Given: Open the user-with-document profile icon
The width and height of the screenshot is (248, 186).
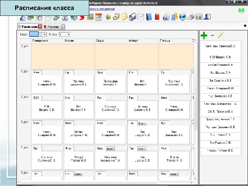Looking at the screenshot, I should click(x=207, y=17).
